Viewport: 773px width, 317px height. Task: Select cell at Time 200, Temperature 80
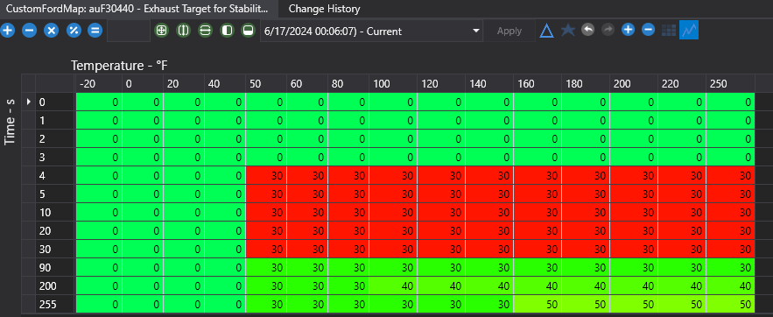point(348,286)
